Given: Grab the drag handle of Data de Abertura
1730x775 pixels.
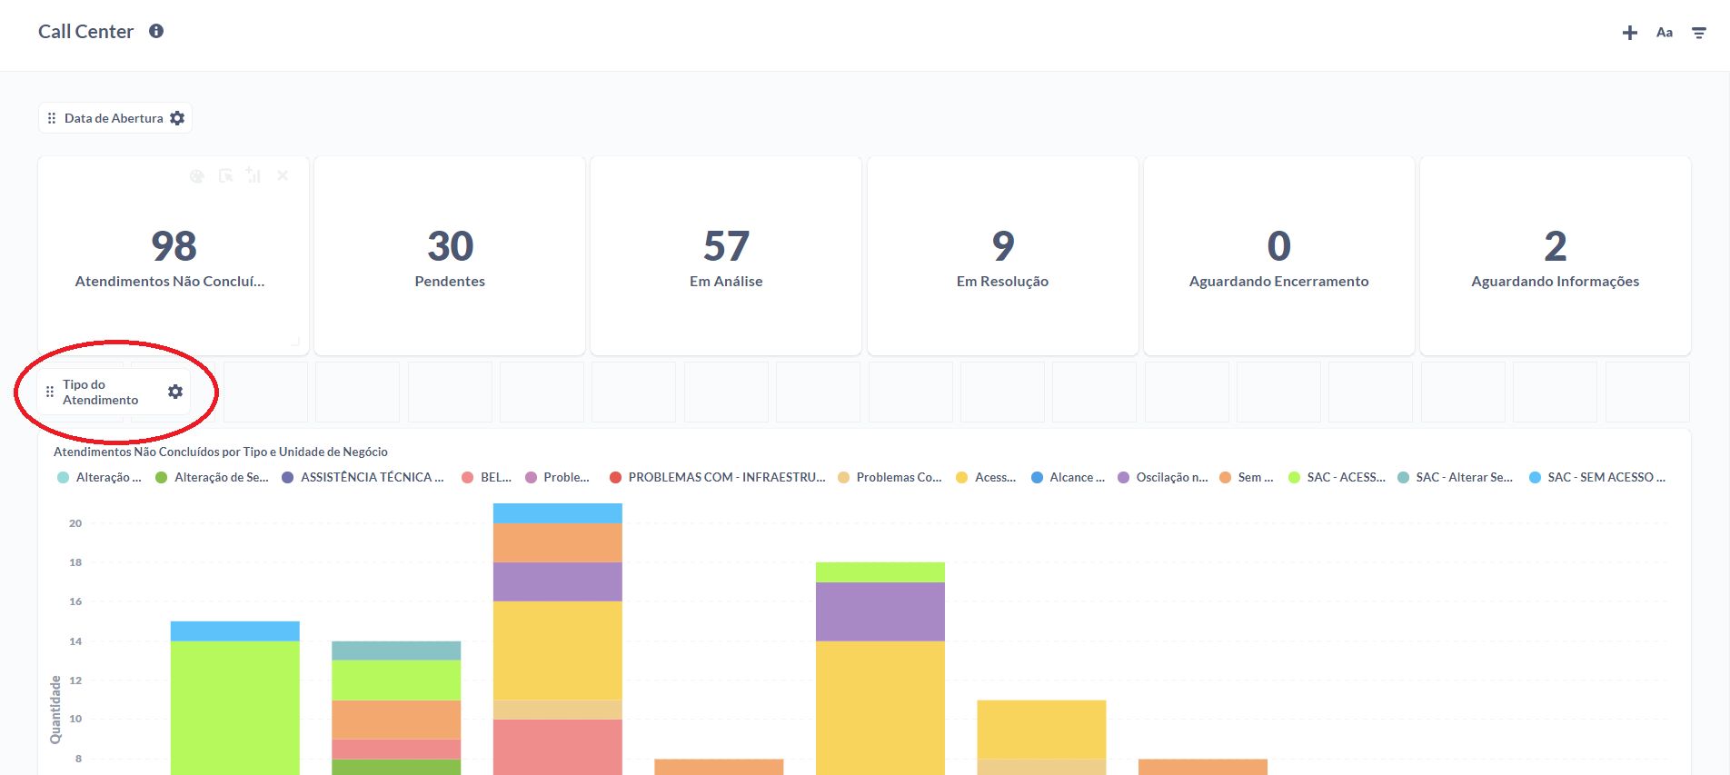Looking at the screenshot, I should pos(52,118).
